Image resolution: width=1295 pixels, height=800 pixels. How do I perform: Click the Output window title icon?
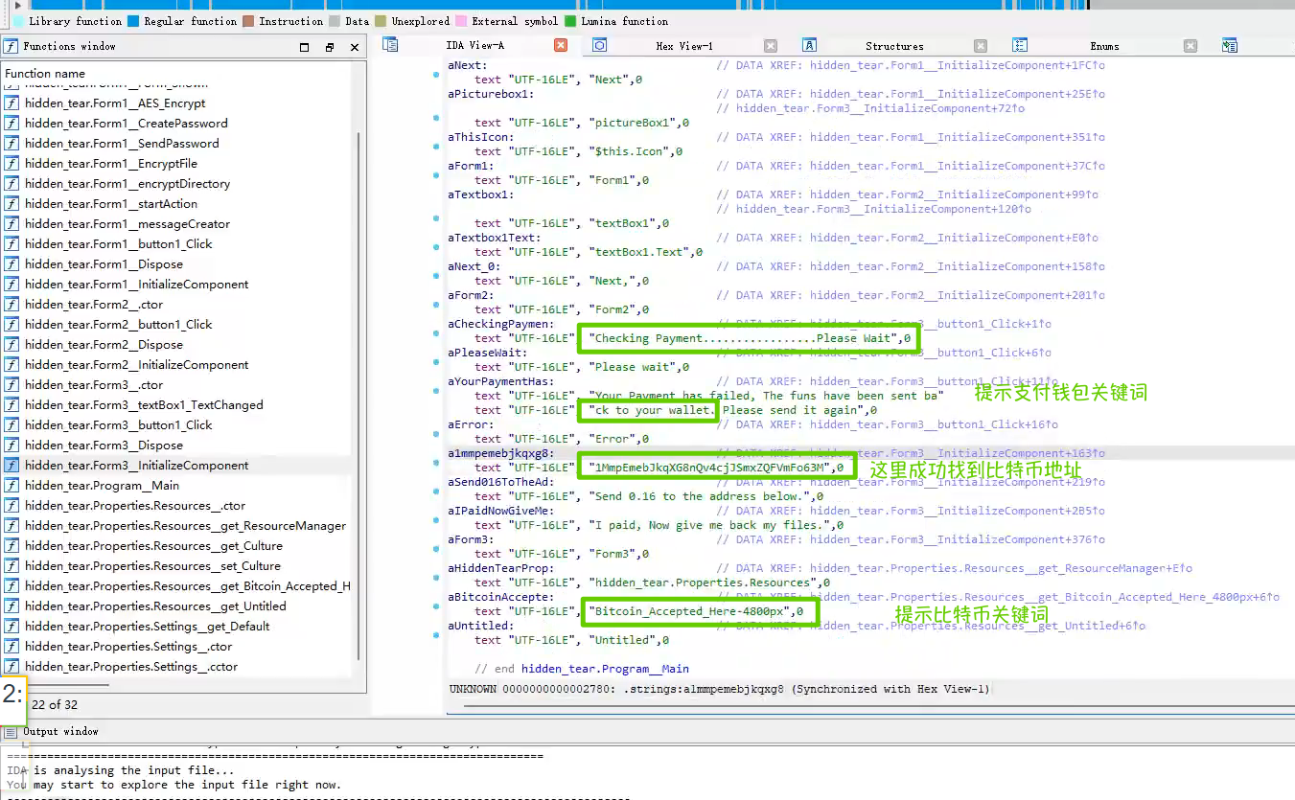pyautogui.click(x=12, y=731)
